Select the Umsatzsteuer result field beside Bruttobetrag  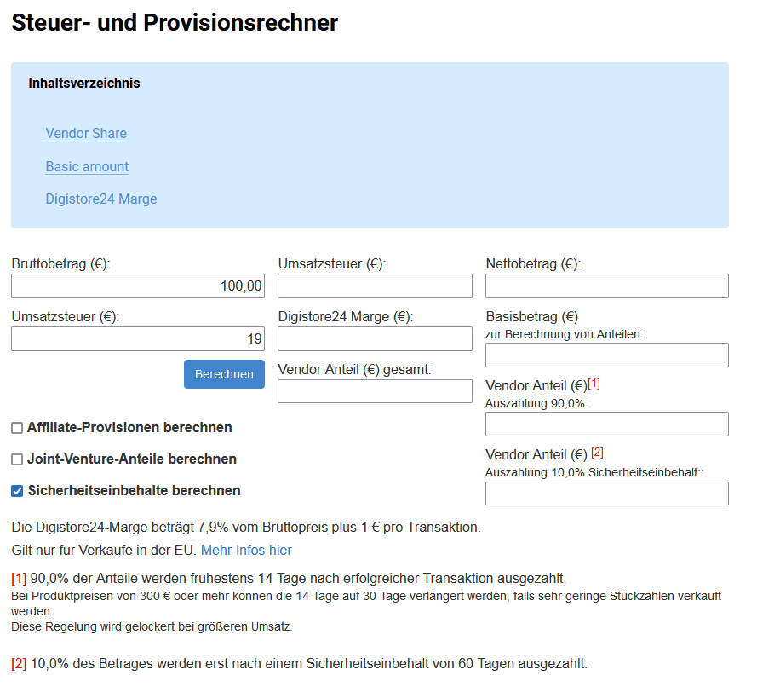click(x=375, y=286)
